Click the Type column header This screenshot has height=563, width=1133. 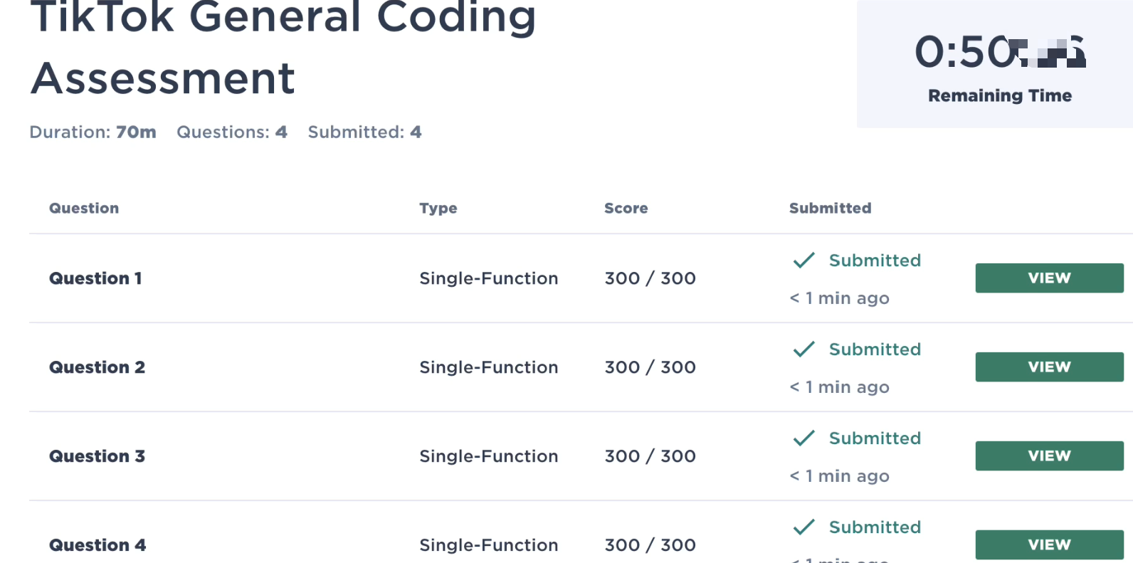click(438, 209)
